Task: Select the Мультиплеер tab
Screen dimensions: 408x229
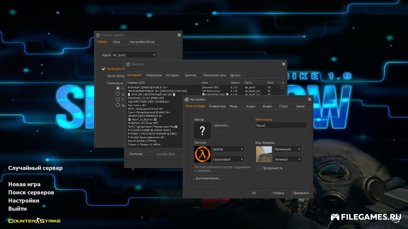Action: [195, 106]
